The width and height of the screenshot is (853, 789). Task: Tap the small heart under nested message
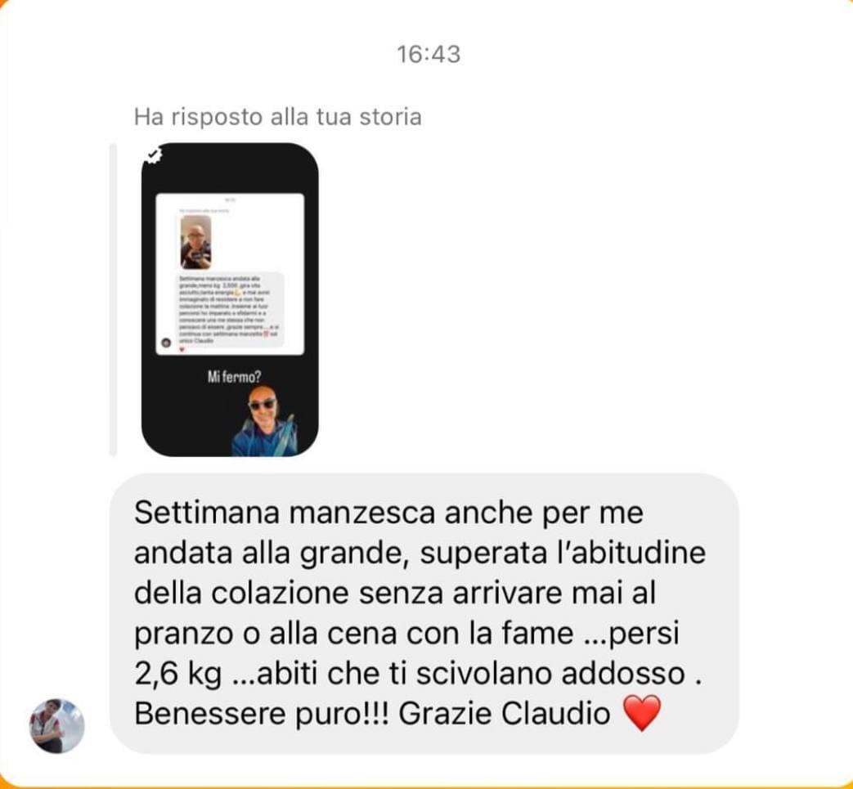pyautogui.click(x=182, y=350)
